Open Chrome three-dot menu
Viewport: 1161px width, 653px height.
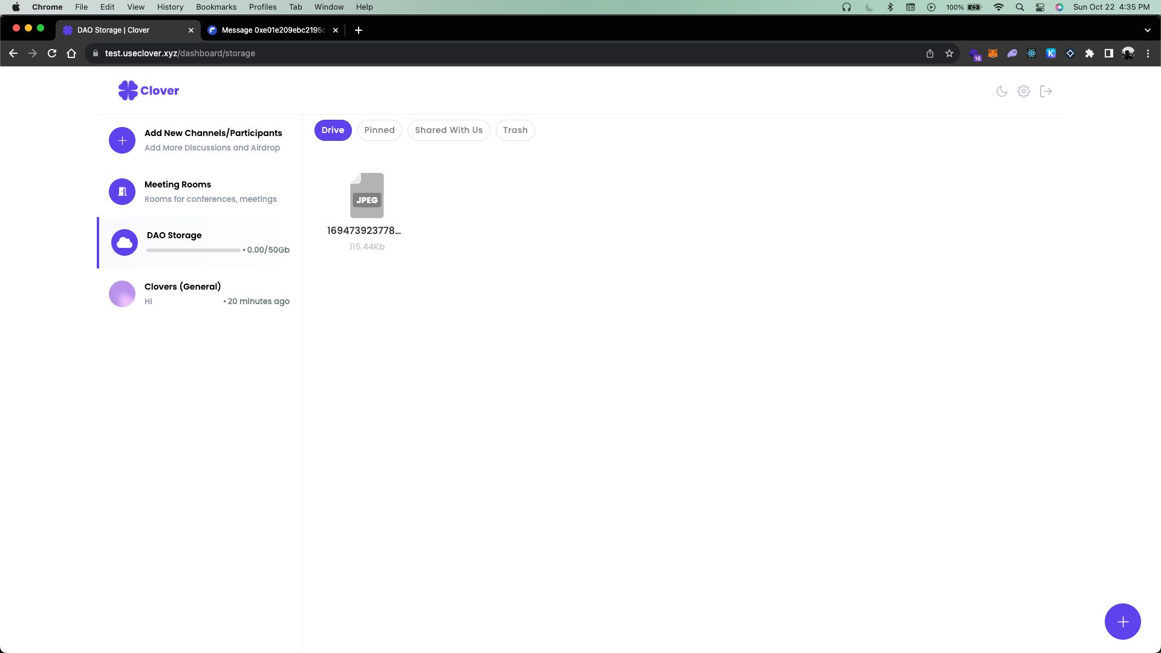point(1148,53)
